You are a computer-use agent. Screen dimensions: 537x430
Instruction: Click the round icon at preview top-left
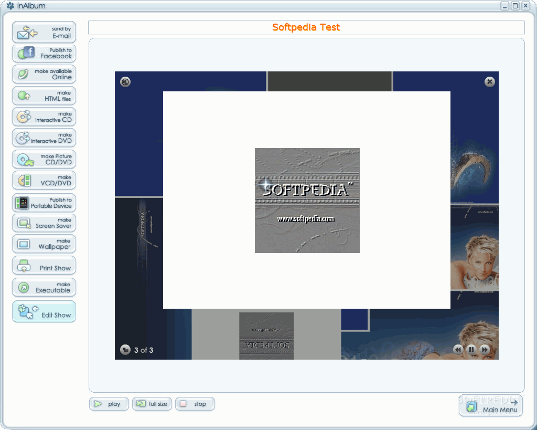(125, 81)
